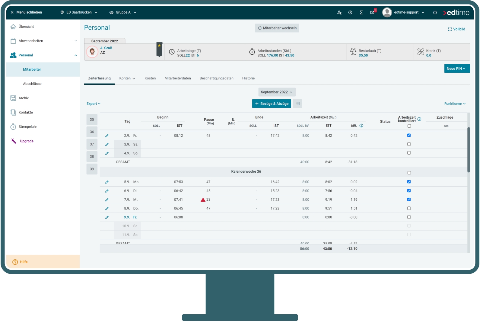
Task: Click J. Groß employee avatar picture
Action: point(92,52)
